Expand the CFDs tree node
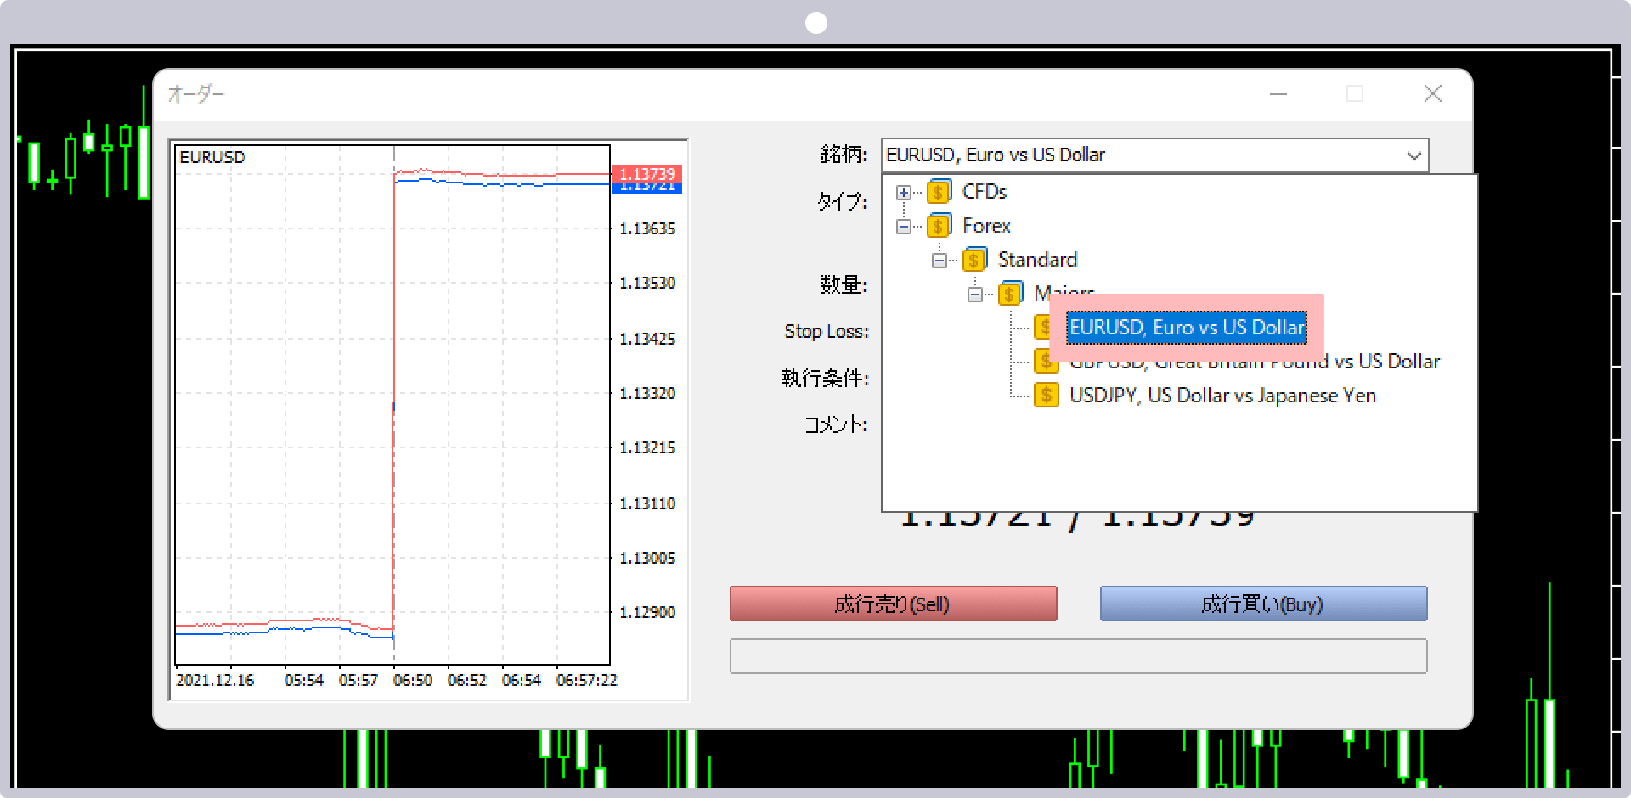Image resolution: width=1631 pixels, height=798 pixels. [904, 193]
